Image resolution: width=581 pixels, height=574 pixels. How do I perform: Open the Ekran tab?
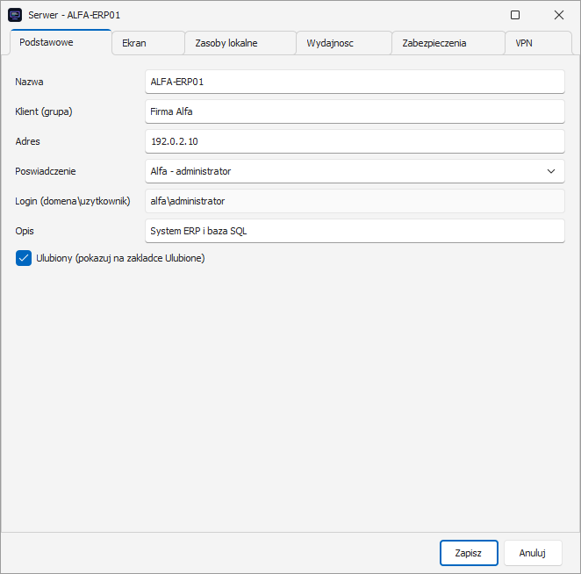pos(148,43)
